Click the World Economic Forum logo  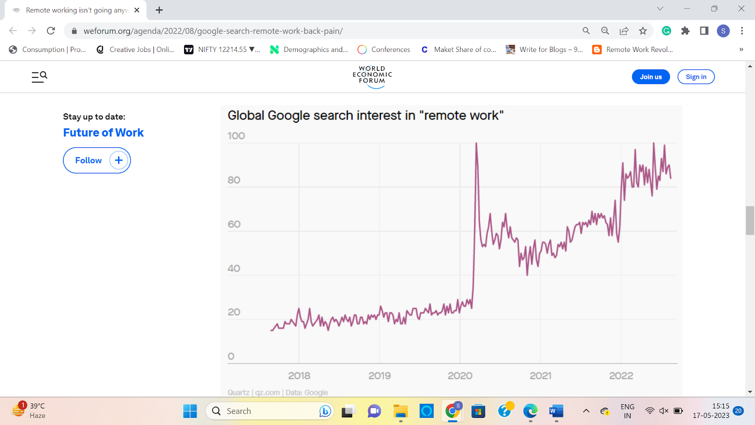(372, 76)
